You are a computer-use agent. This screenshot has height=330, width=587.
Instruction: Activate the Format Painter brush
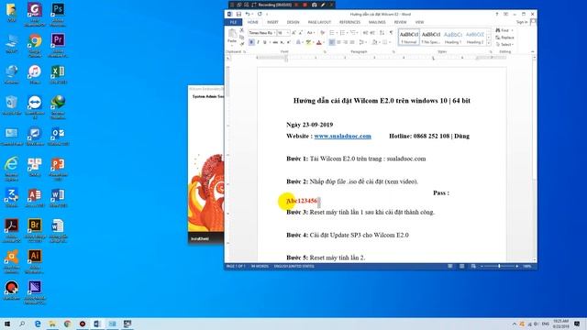pos(242,44)
